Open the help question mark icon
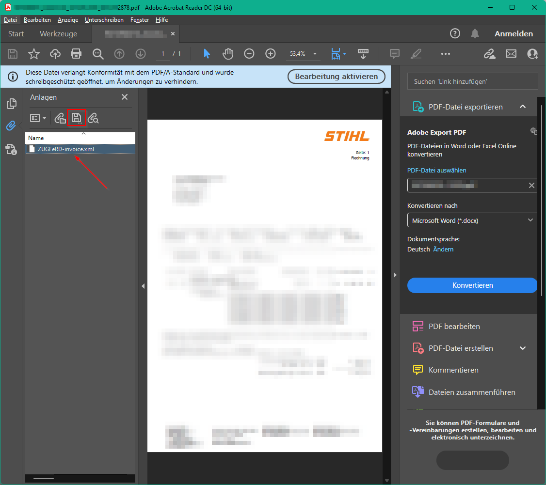 pos(455,34)
